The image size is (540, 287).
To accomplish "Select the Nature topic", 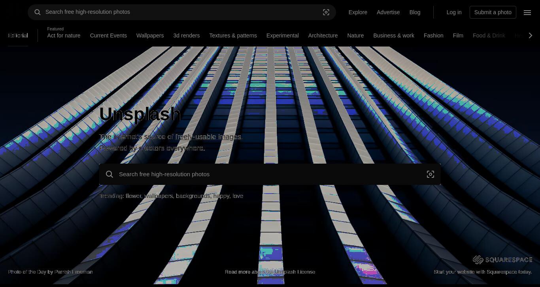I will [355, 35].
